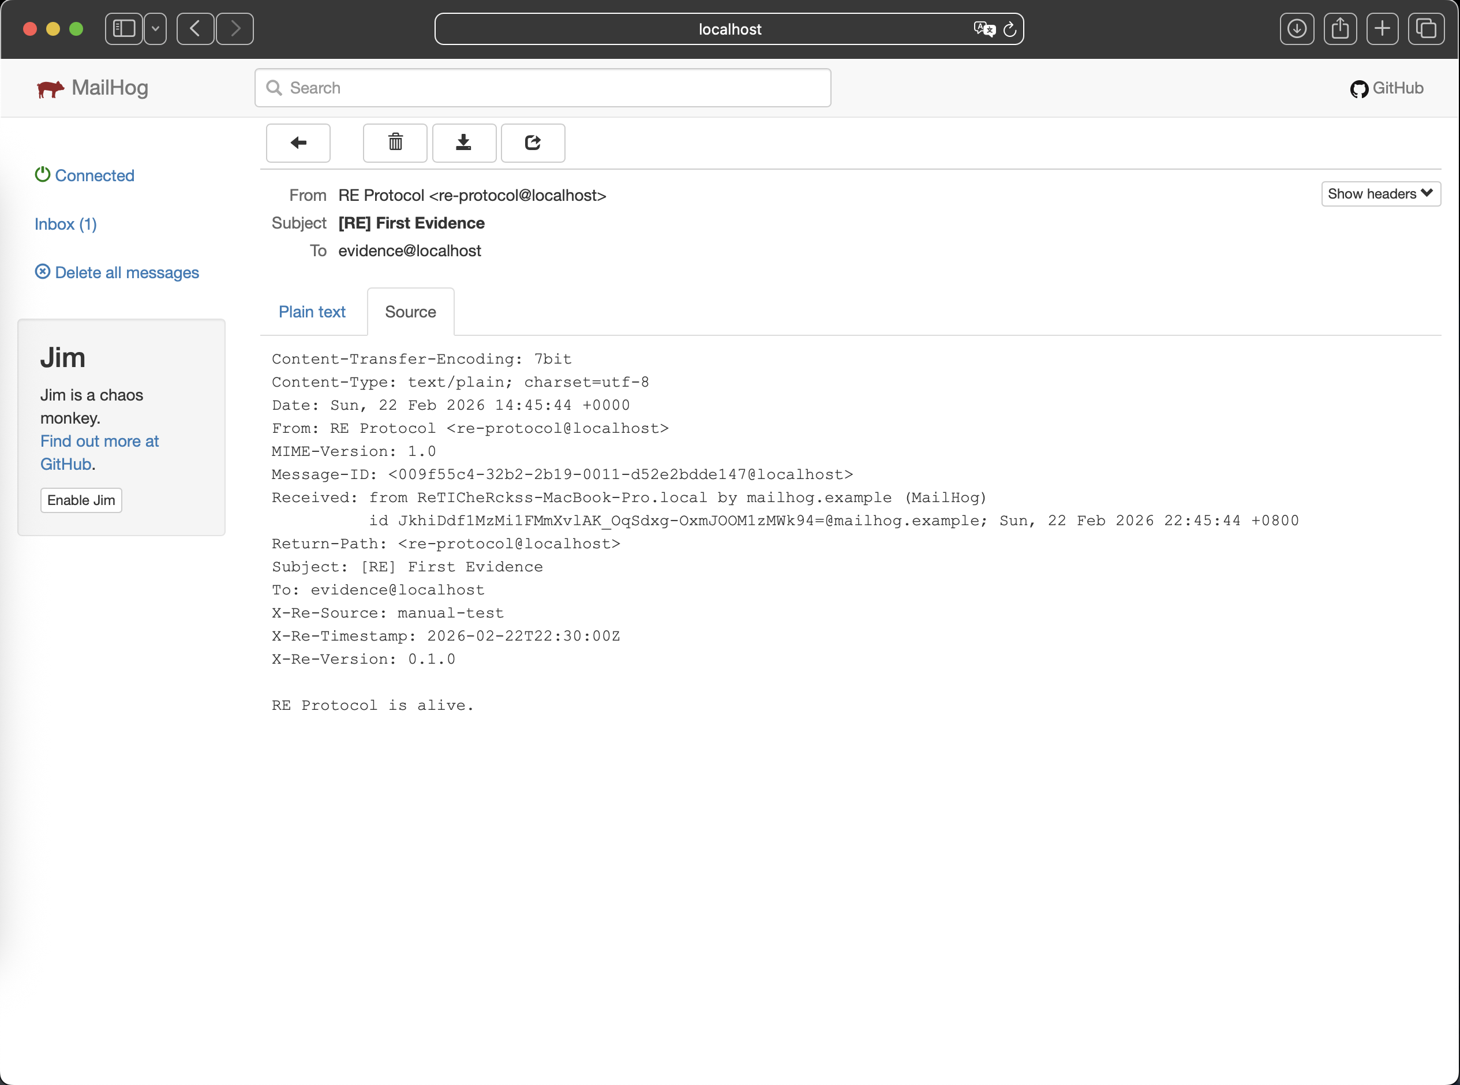
Task: Open GitHub link in top navbar
Action: click(x=1387, y=88)
